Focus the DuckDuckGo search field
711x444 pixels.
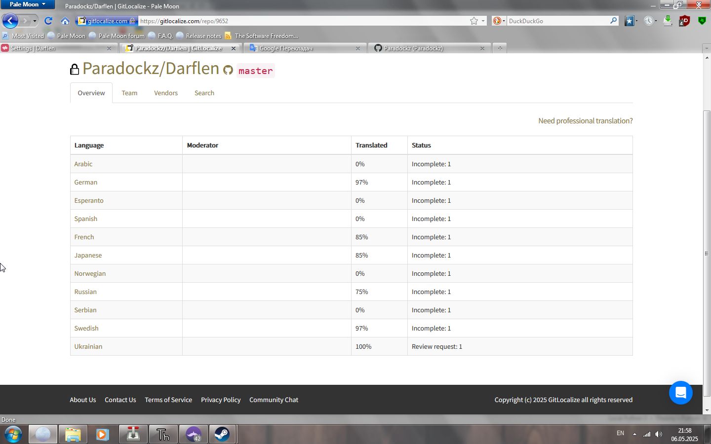(558, 21)
